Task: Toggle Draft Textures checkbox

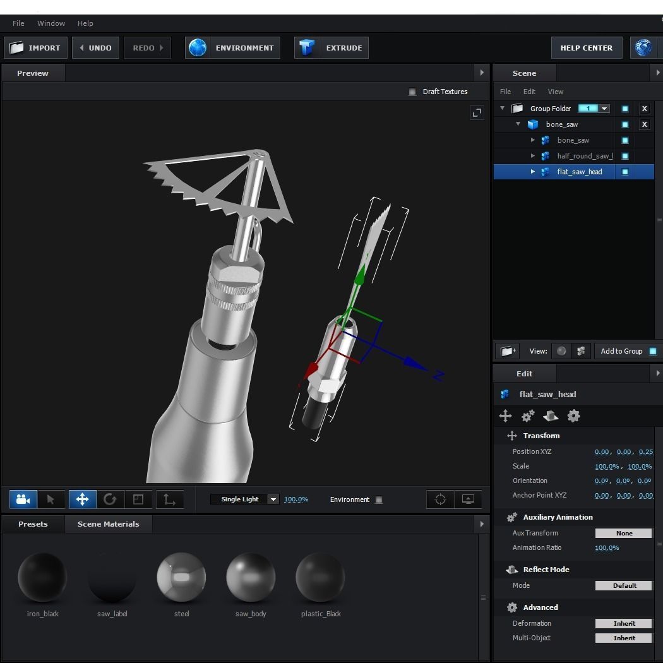Action: (x=412, y=92)
